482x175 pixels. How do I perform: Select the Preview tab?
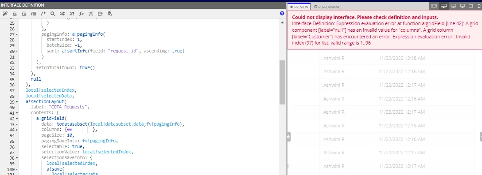pos(299,7)
